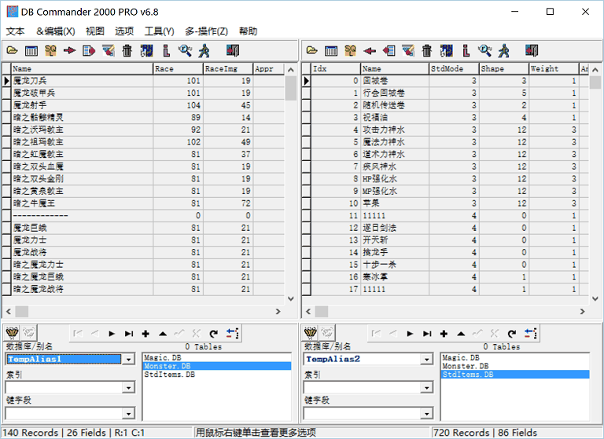
Task: Open the 工具(Y) menu
Action: (159, 31)
